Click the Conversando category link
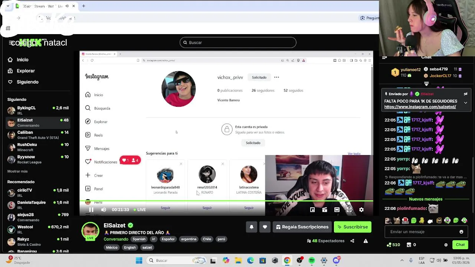This screenshot has height=267, width=475. coord(116,239)
